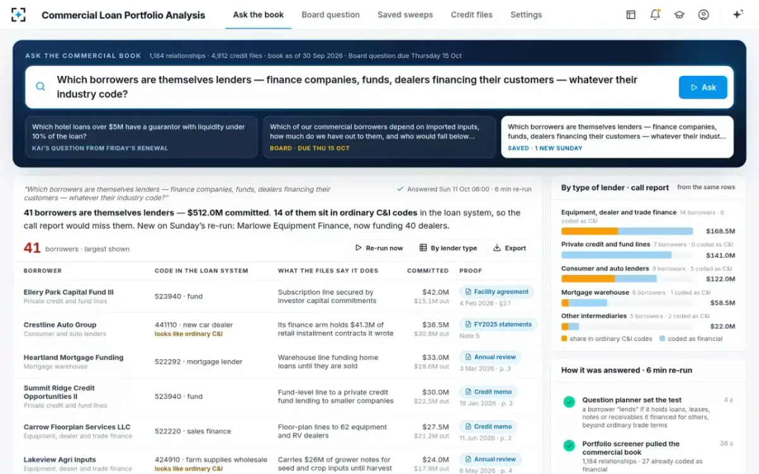The height and width of the screenshot is (474, 759).
Task: Open Ellery Park's Facility agreement proof
Action: [497, 292]
